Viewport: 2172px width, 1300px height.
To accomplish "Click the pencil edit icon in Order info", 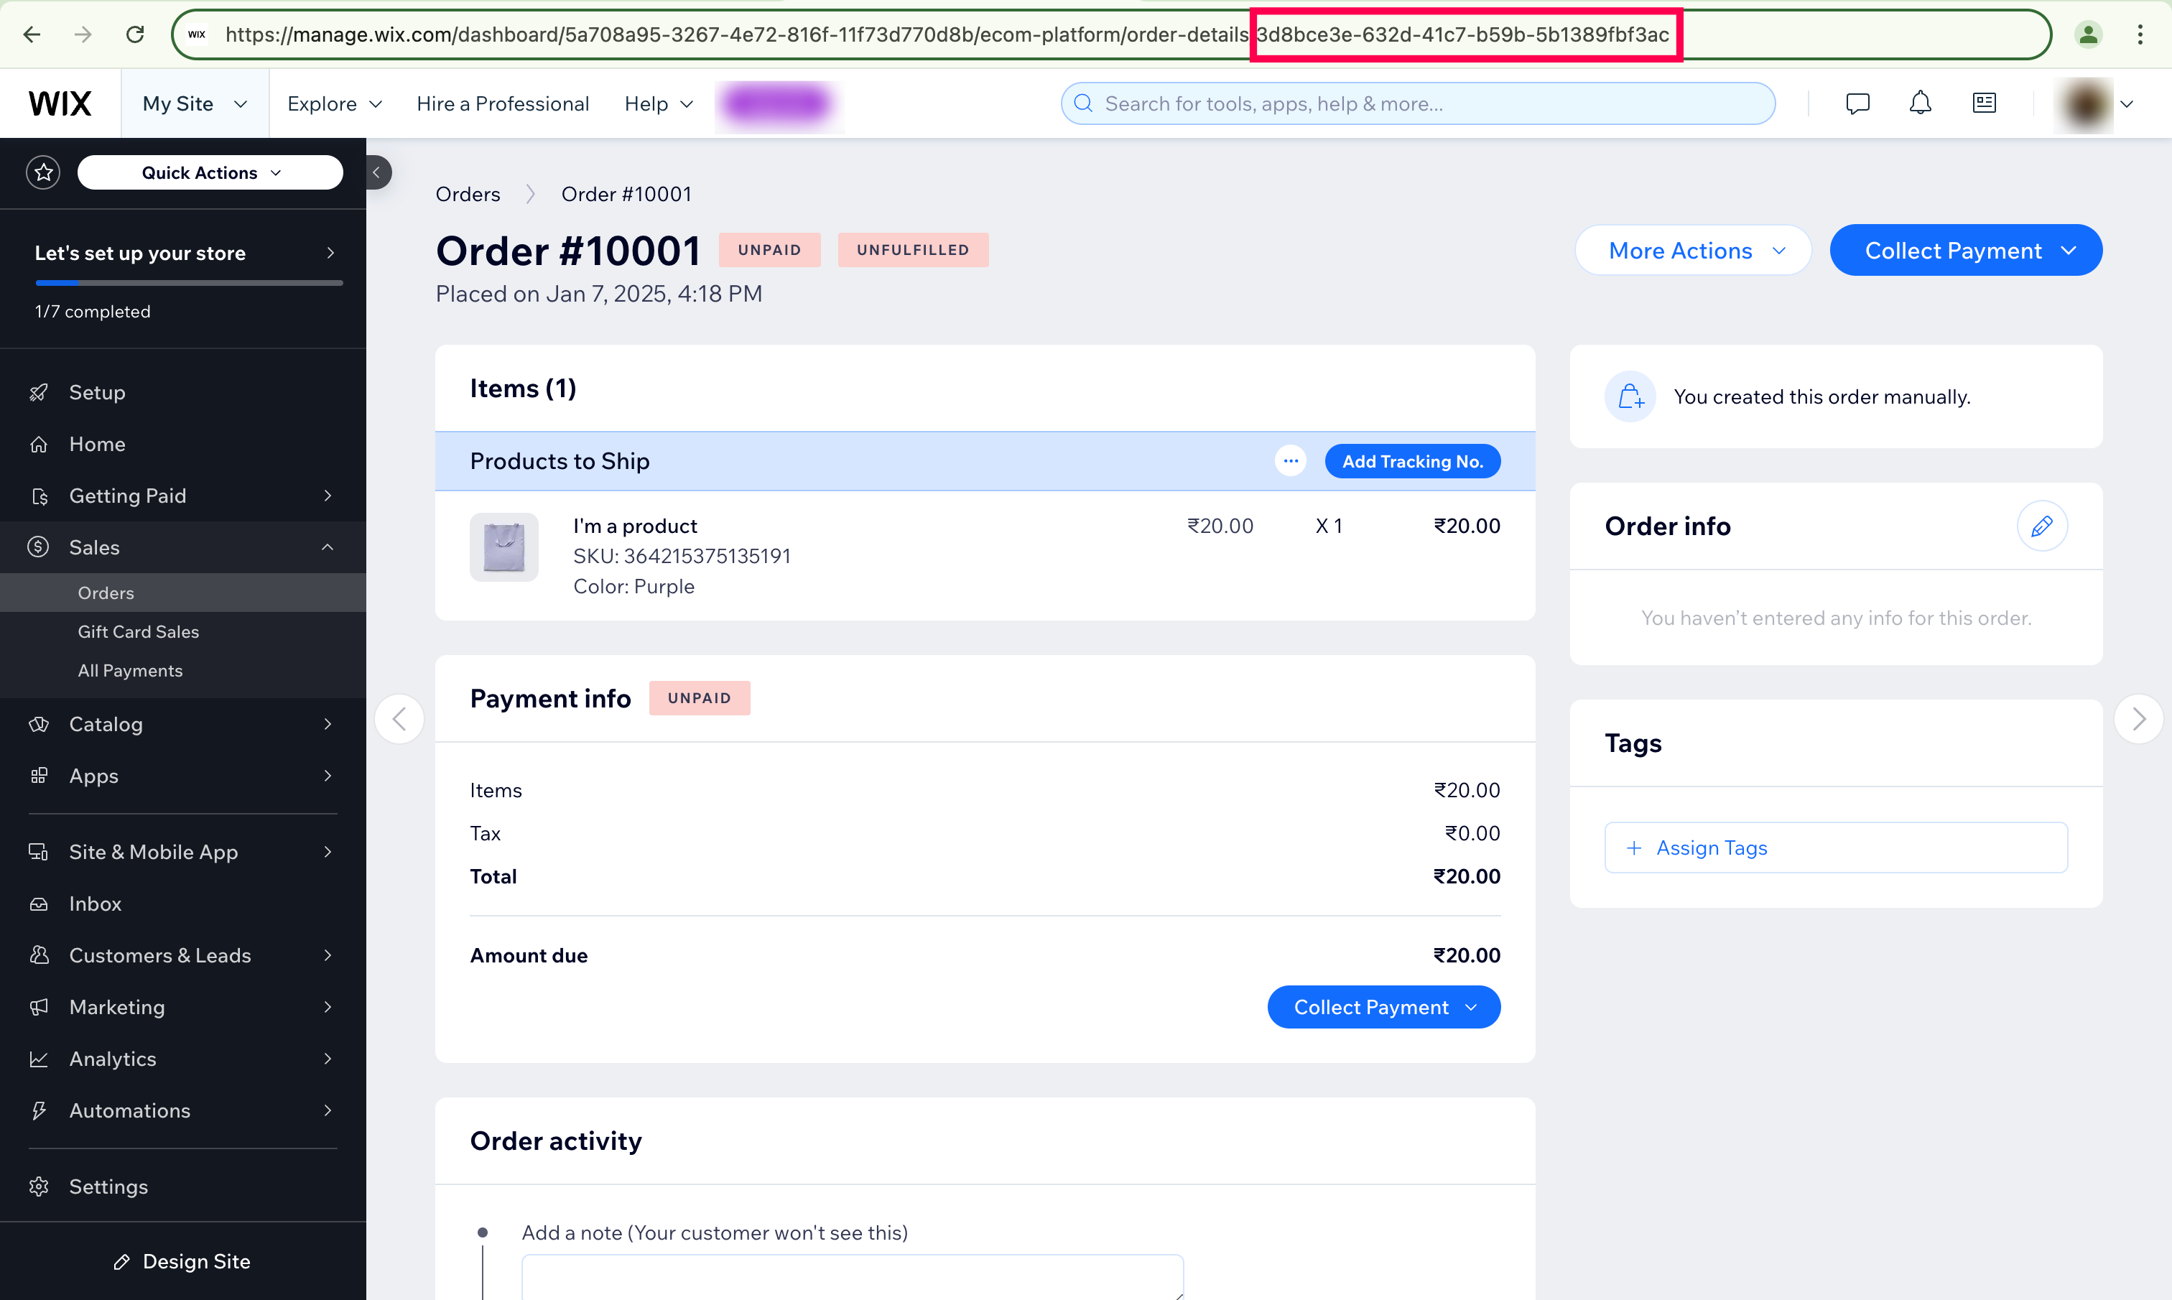I will [2041, 526].
